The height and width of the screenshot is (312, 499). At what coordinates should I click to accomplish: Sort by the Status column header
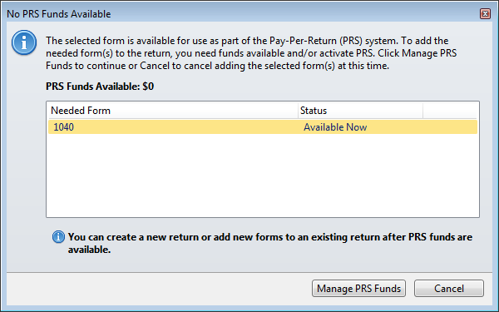[361, 111]
